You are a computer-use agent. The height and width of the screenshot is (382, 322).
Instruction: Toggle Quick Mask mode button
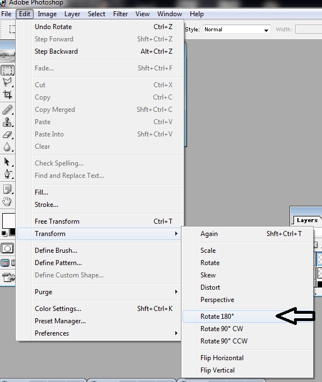(x=7, y=248)
